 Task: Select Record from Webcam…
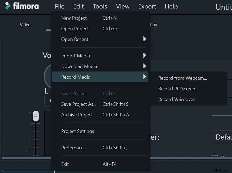coord(182,78)
